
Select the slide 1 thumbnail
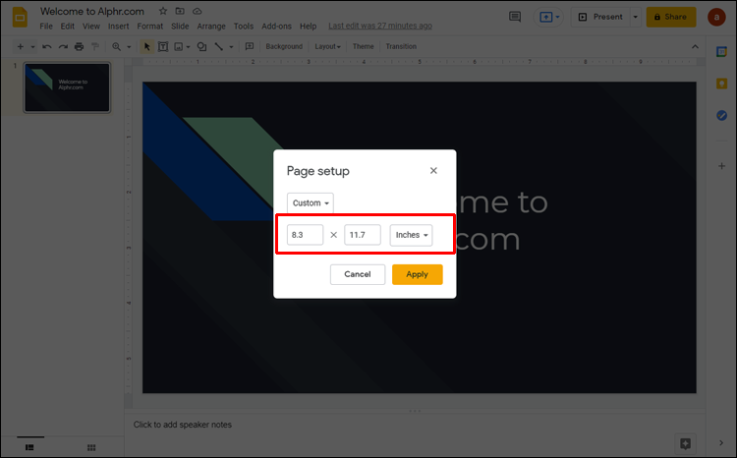pos(67,87)
